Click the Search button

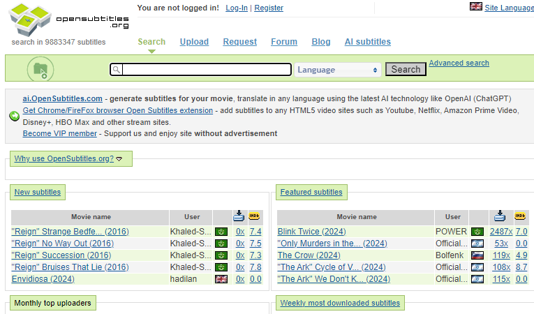[x=406, y=69]
